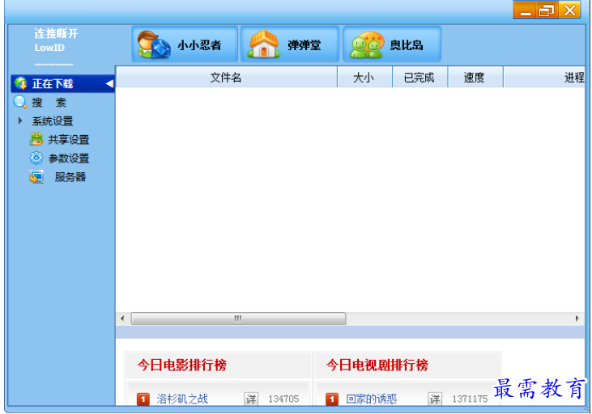Minimize the window

[x=525, y=11]
